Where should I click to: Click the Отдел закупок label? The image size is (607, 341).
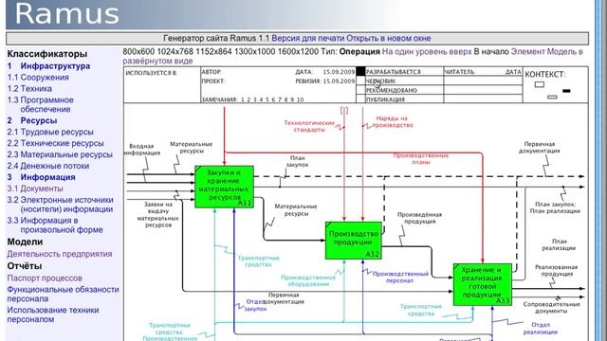[x=255, y=305]
